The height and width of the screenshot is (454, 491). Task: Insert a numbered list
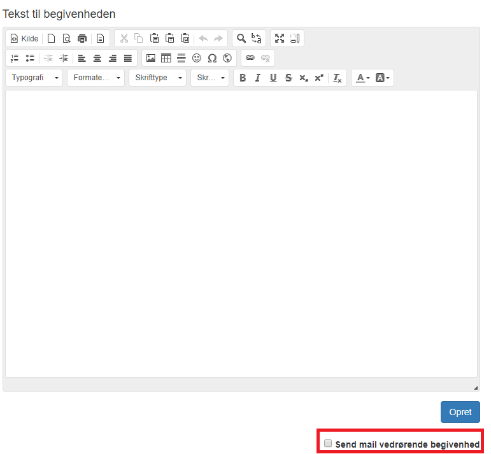(15, 58)
